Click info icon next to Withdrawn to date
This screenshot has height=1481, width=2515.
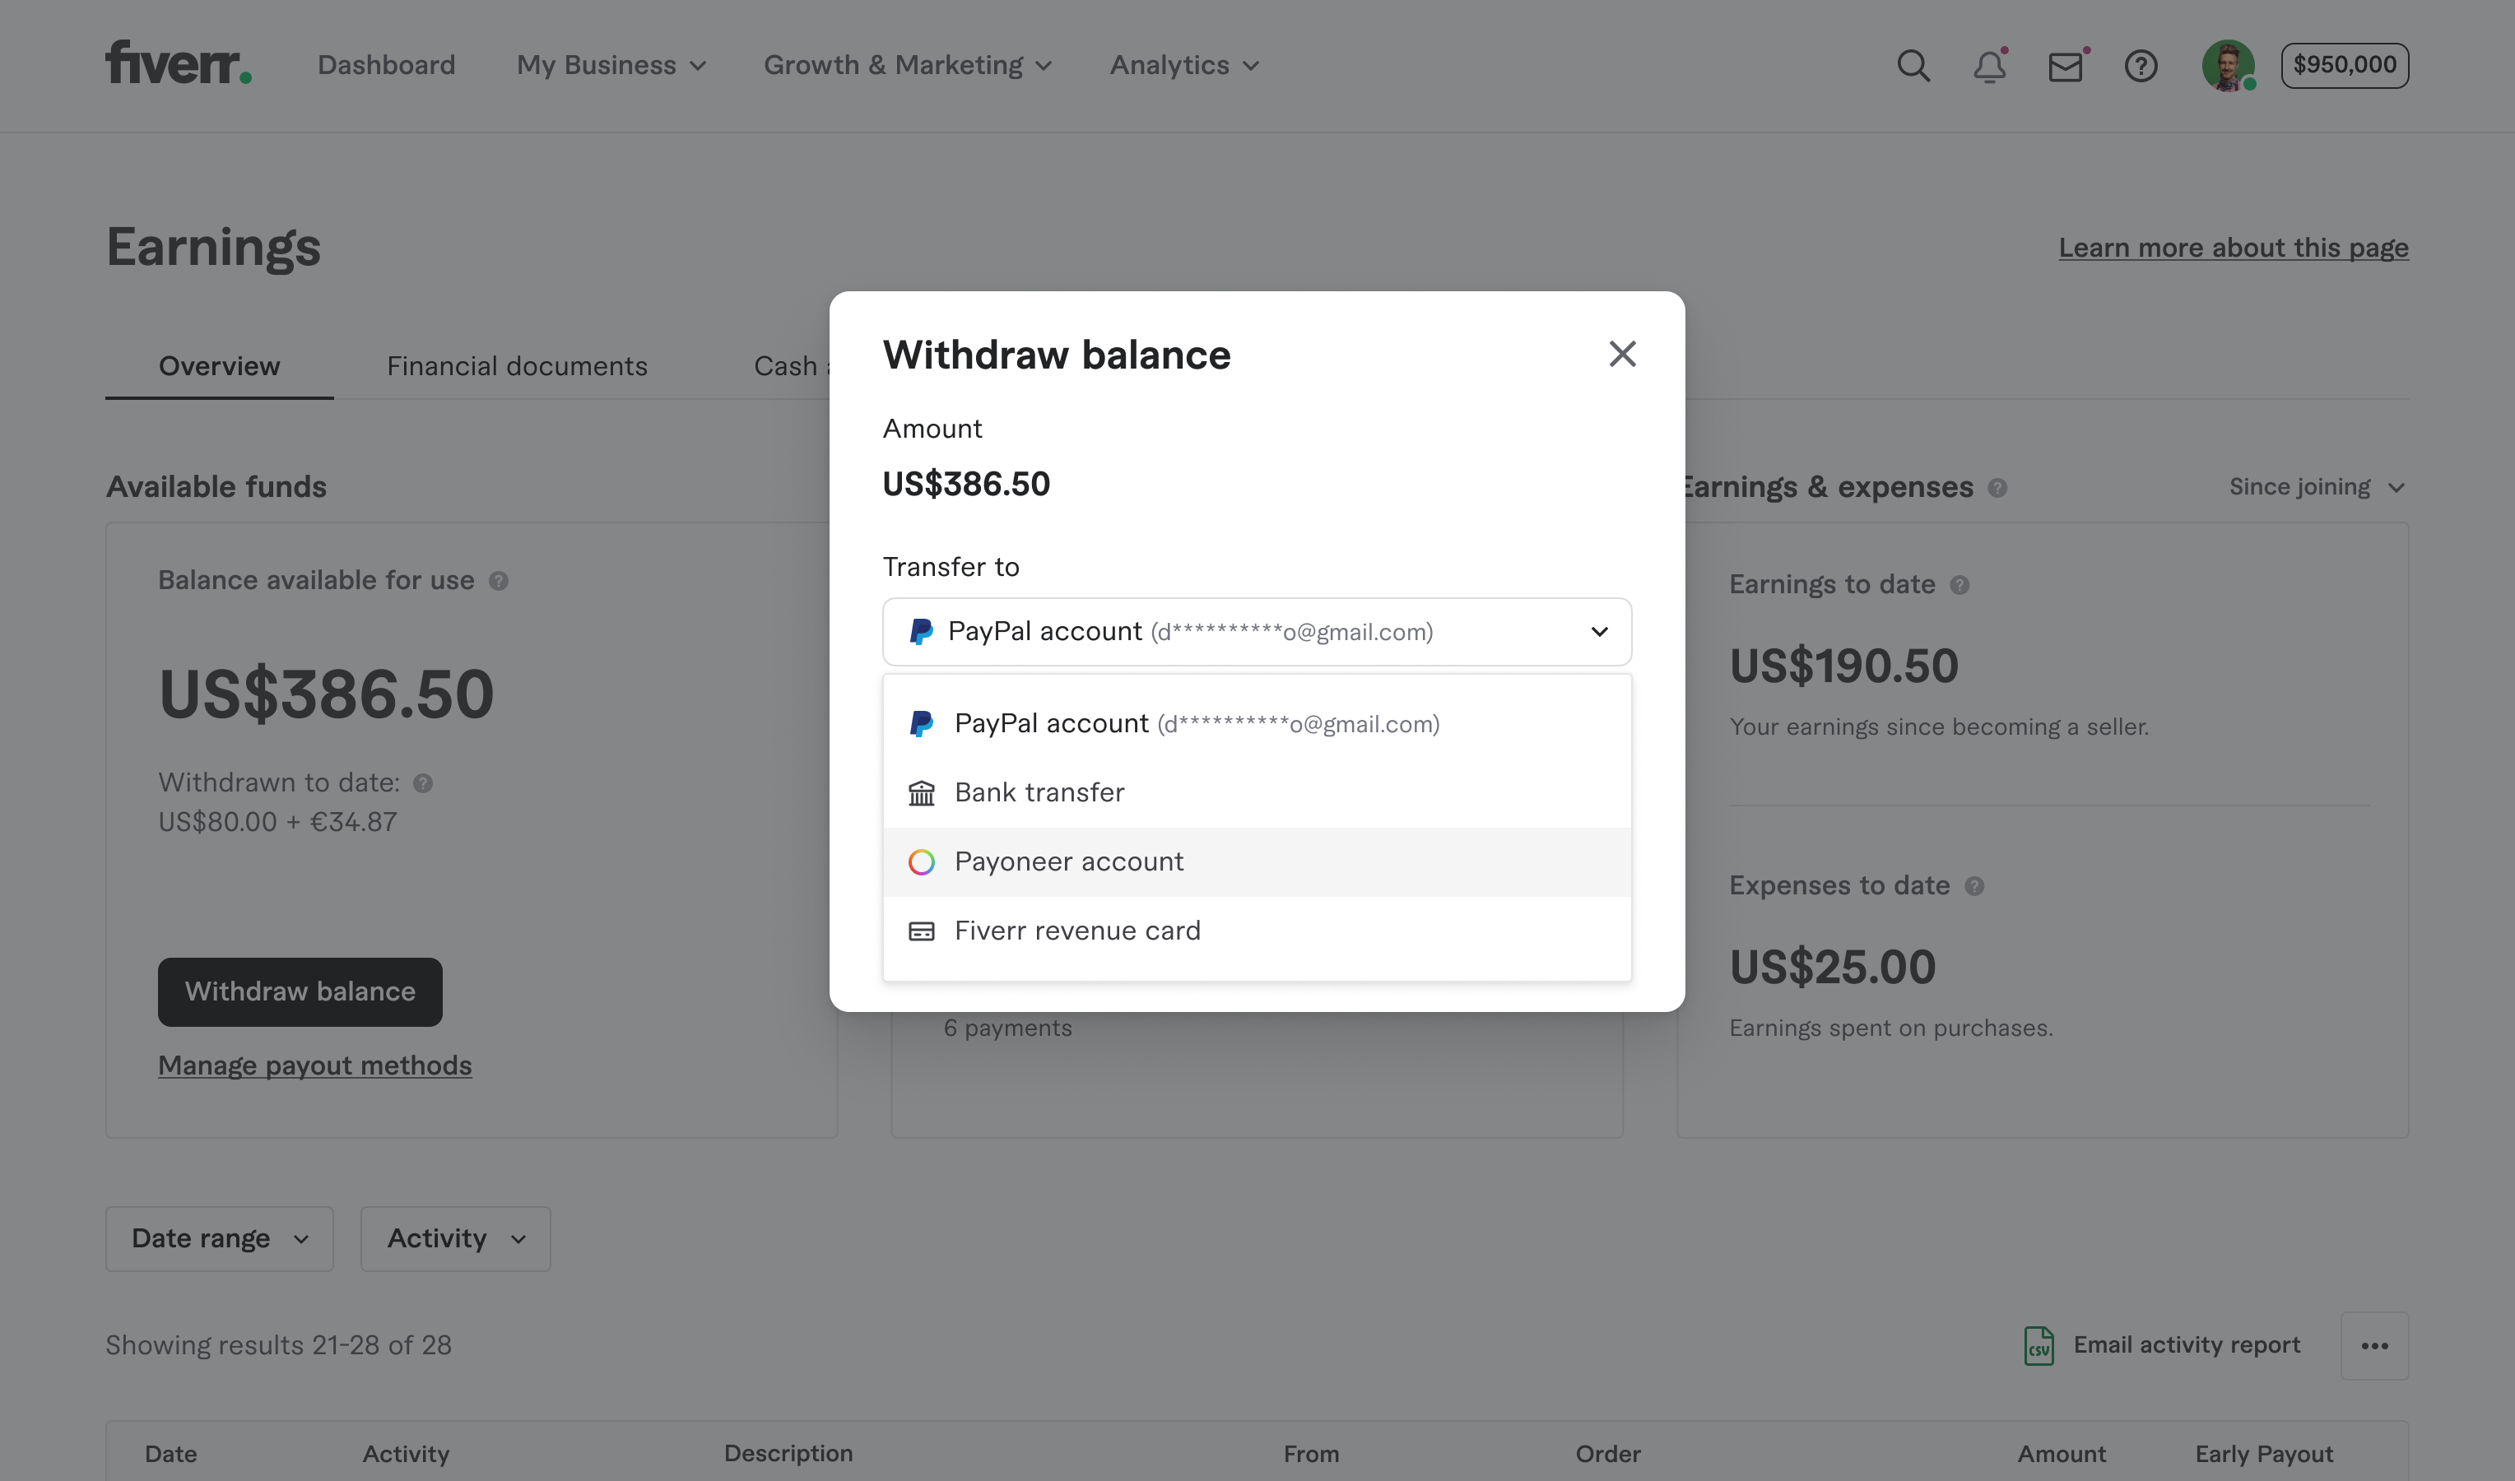[x=423, y=783]
